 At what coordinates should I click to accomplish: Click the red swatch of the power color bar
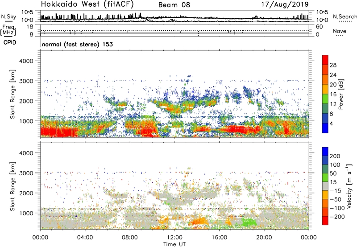point(325,60)
